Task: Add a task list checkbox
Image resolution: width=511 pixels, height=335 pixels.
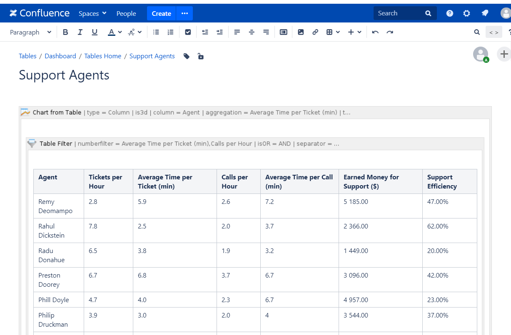Action: [188, 32]
